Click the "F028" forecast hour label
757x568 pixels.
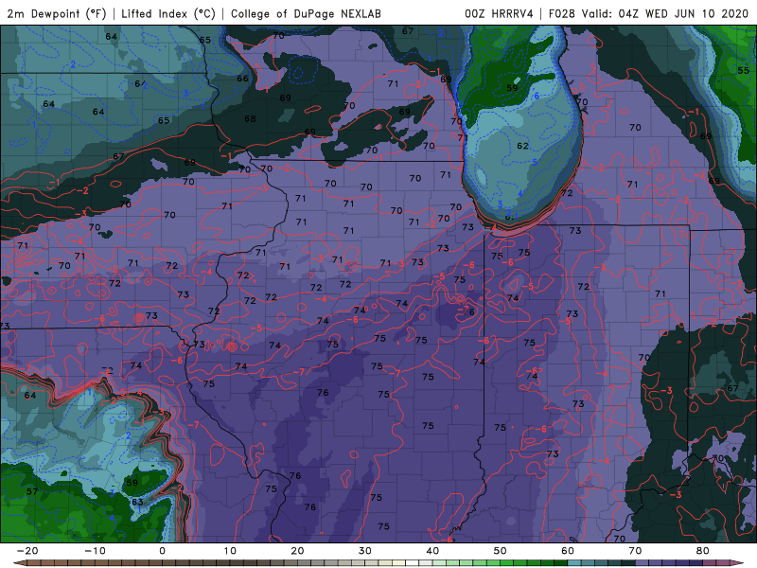click(562, 13)
